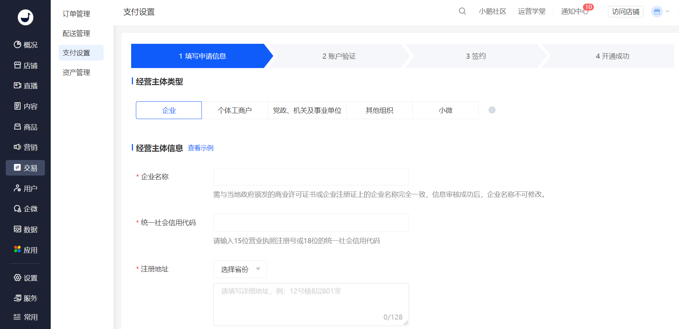The image size is (679, 329).
Task: Open the 营销 marketing megaphone icon
Action: pos(17,147)
